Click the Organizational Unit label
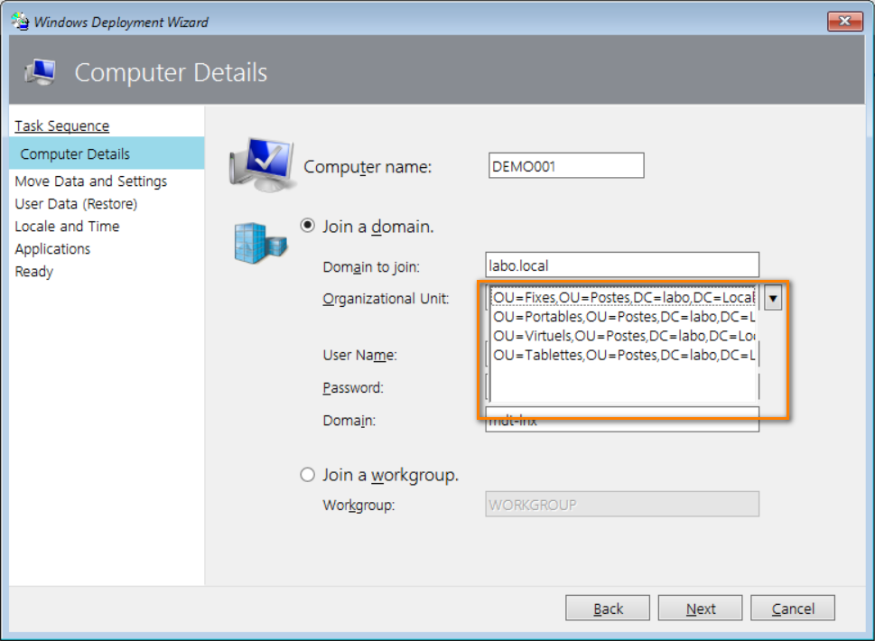Image resolution: width=875 pixels, height=641 pixels. [x=386, y=299]
